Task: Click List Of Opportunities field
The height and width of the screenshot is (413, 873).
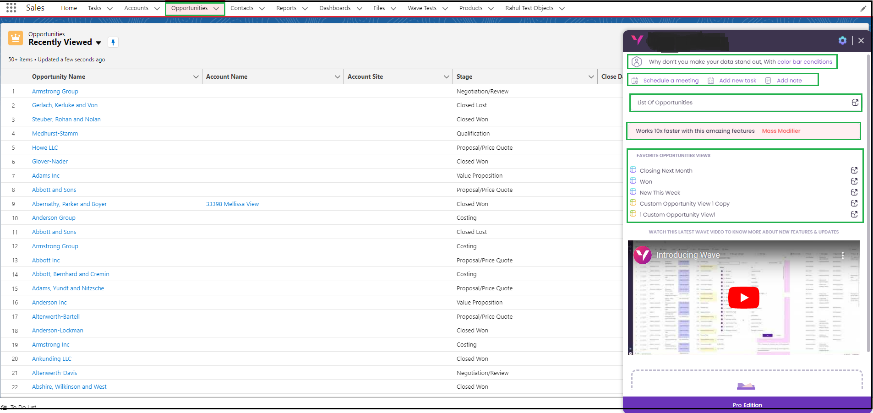Action: pos(745,103)
